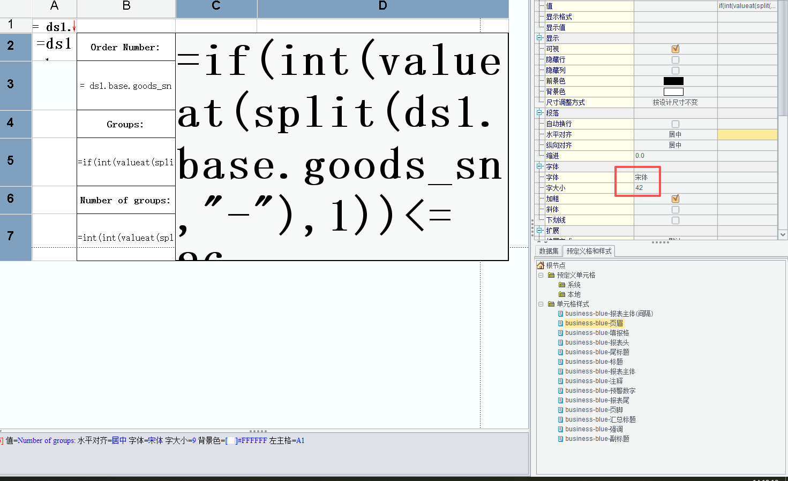Turn off the 加粗 bold checkbox

[675, 198]
